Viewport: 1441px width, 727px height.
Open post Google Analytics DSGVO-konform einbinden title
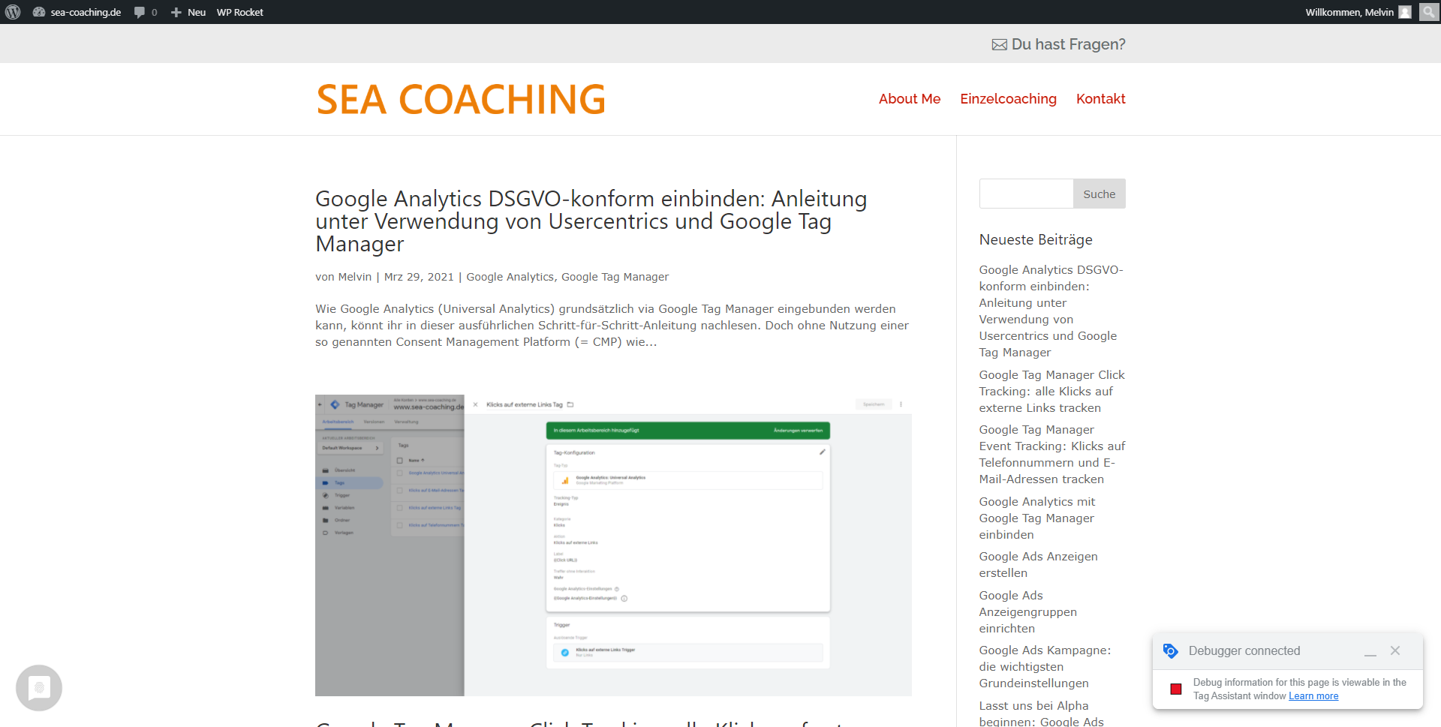pyautogui.click(x=591, y=221)
